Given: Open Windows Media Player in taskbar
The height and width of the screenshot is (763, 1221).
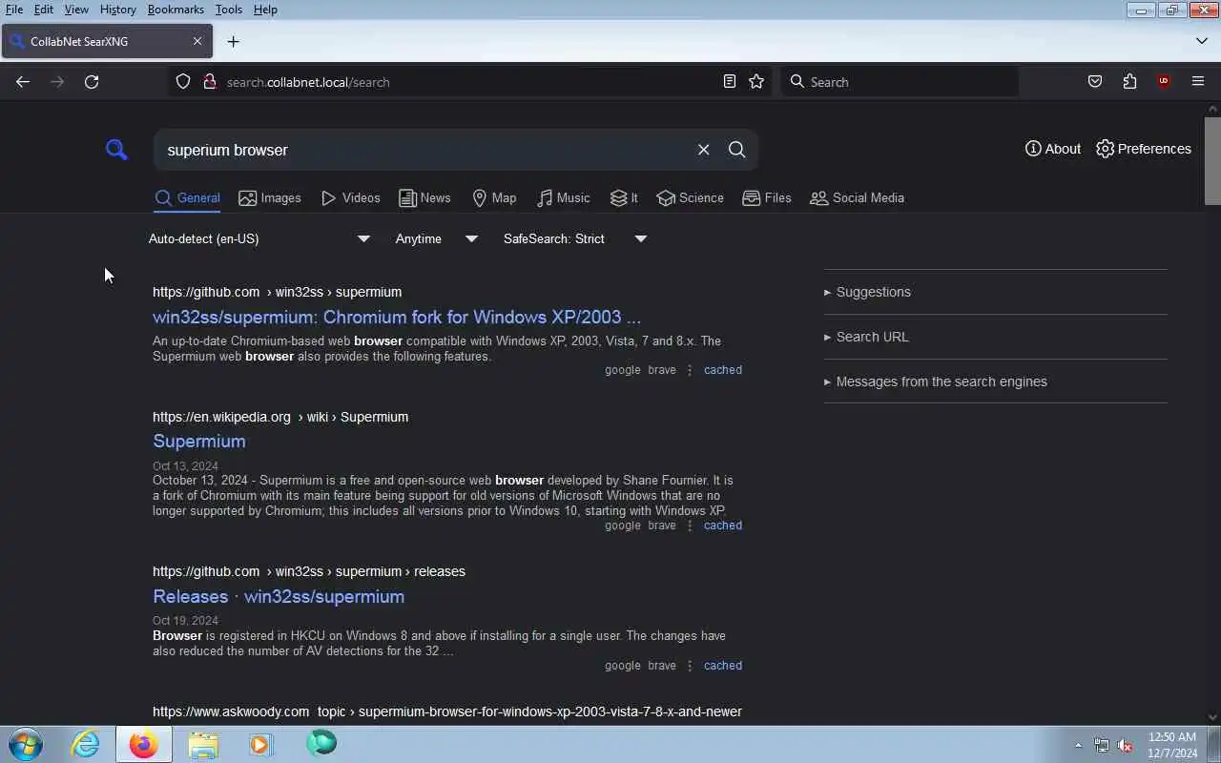Looking at the screenshot, I should click(261, 744).
